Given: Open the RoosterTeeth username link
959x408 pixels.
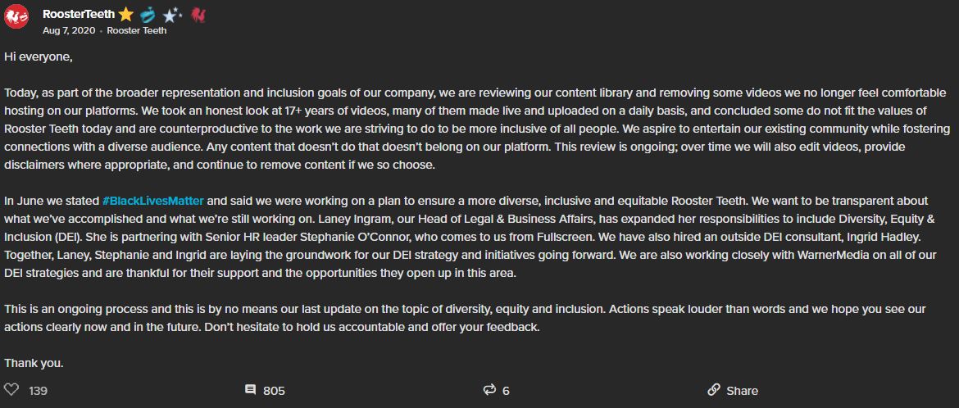Looking at the screenshot, I should click(x=77, y=14).
